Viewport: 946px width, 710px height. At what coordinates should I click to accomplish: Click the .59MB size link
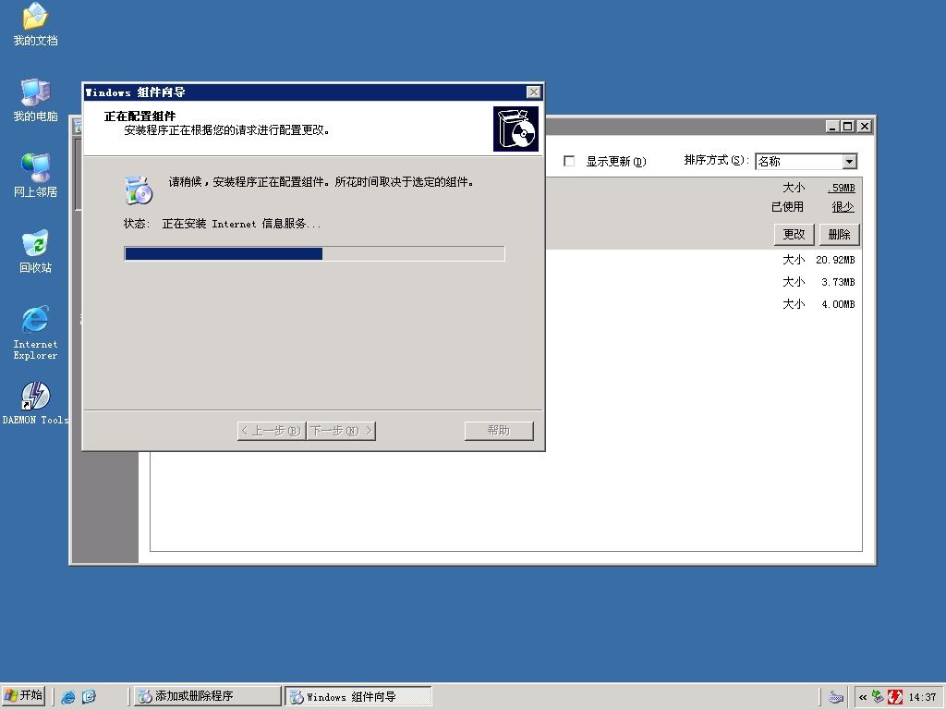(842, 188)
